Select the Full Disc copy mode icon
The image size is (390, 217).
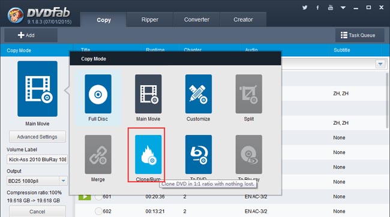(98, 94)
